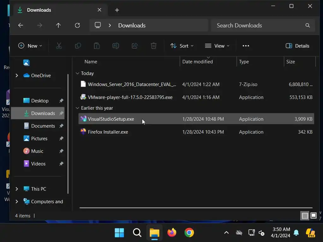
Task: Open Videos in the sidebar
Action: point(38,164)
